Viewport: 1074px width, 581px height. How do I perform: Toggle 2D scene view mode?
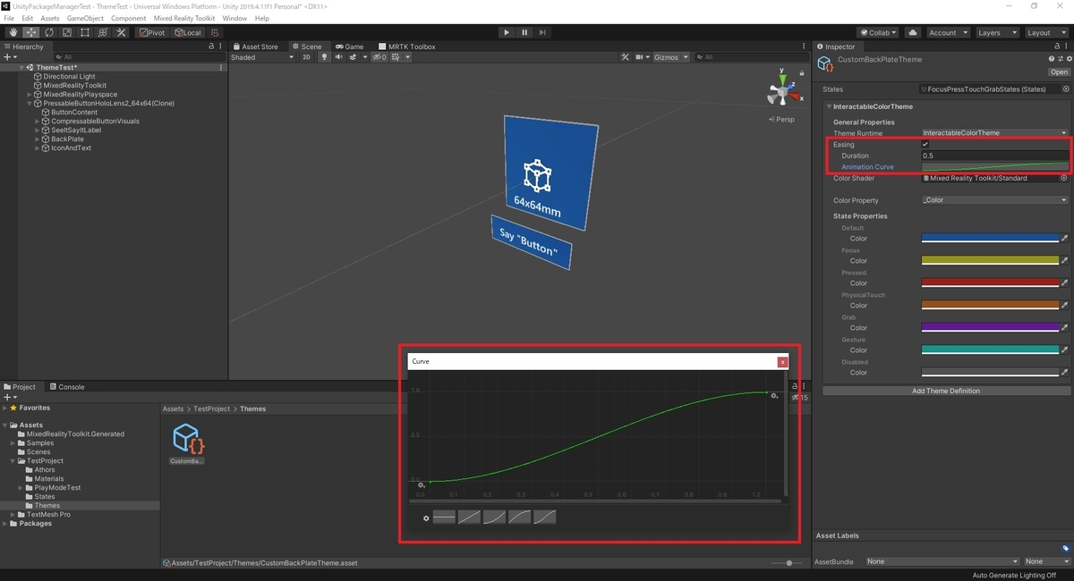pos(306,57)
